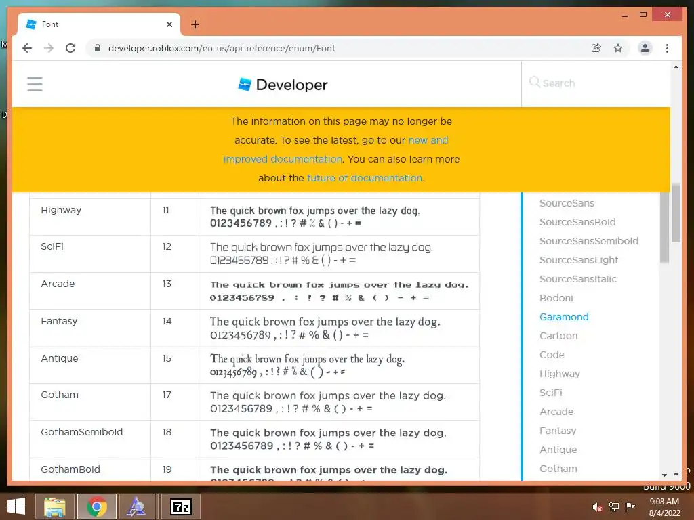The image size is (694, 520).
Task: Select the Font browser tab
Action: pyautogui.click(x=99, y=24)
